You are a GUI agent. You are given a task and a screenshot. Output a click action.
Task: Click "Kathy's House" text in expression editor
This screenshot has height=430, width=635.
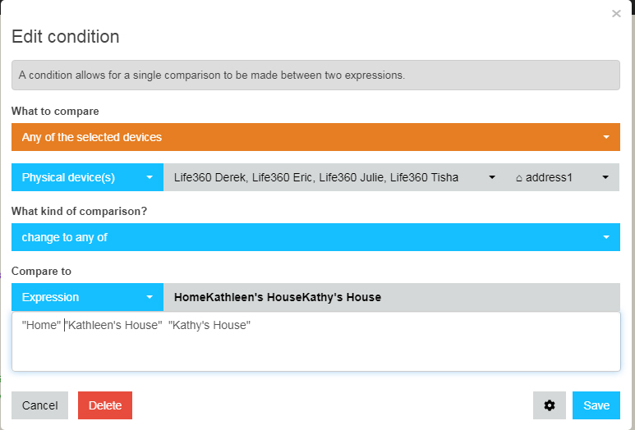pos(209,325)
